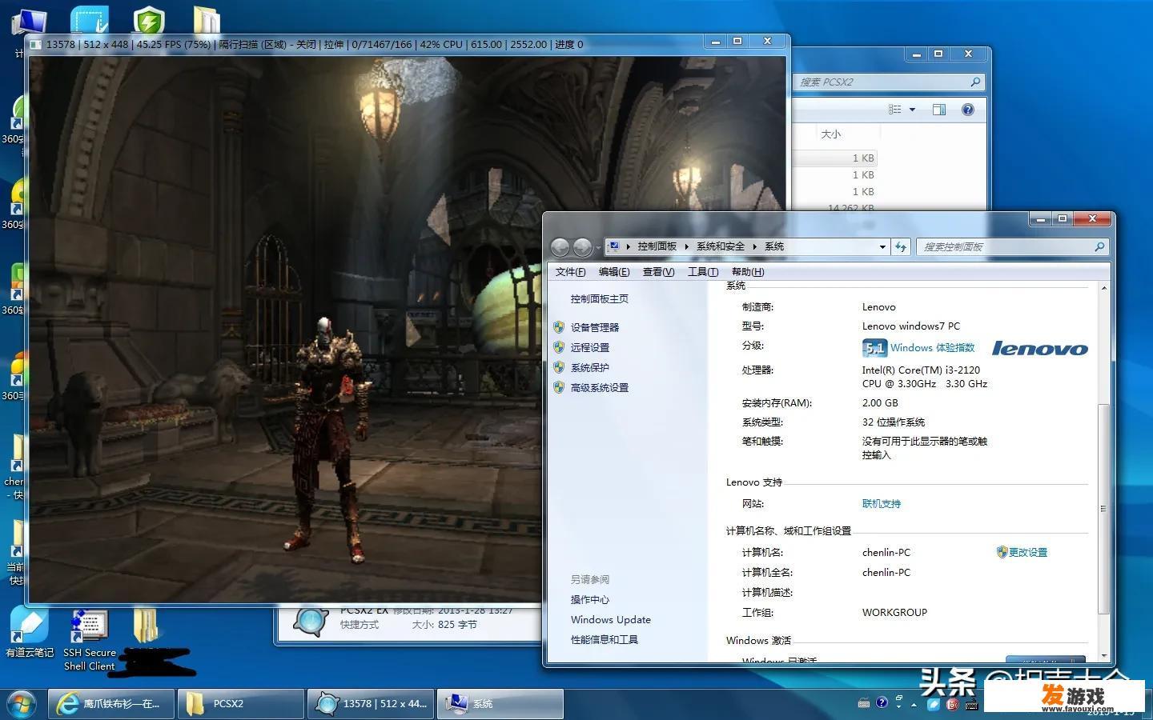Click the refresh button beside address bar
The image size is (1153, 720).
click(x=901, y=247)
